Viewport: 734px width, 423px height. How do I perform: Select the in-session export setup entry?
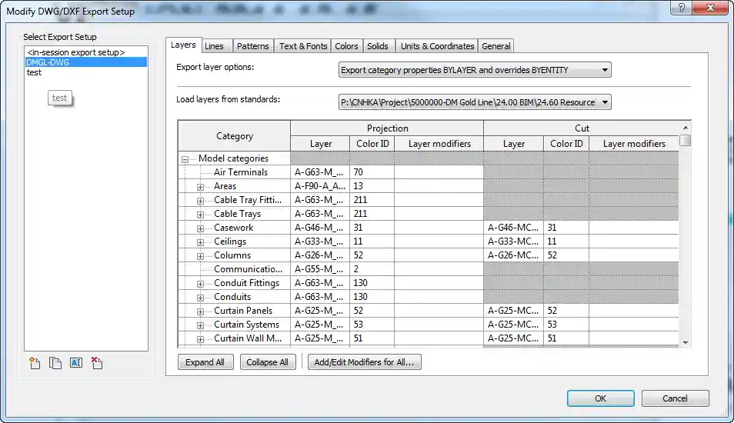point(75,52)
